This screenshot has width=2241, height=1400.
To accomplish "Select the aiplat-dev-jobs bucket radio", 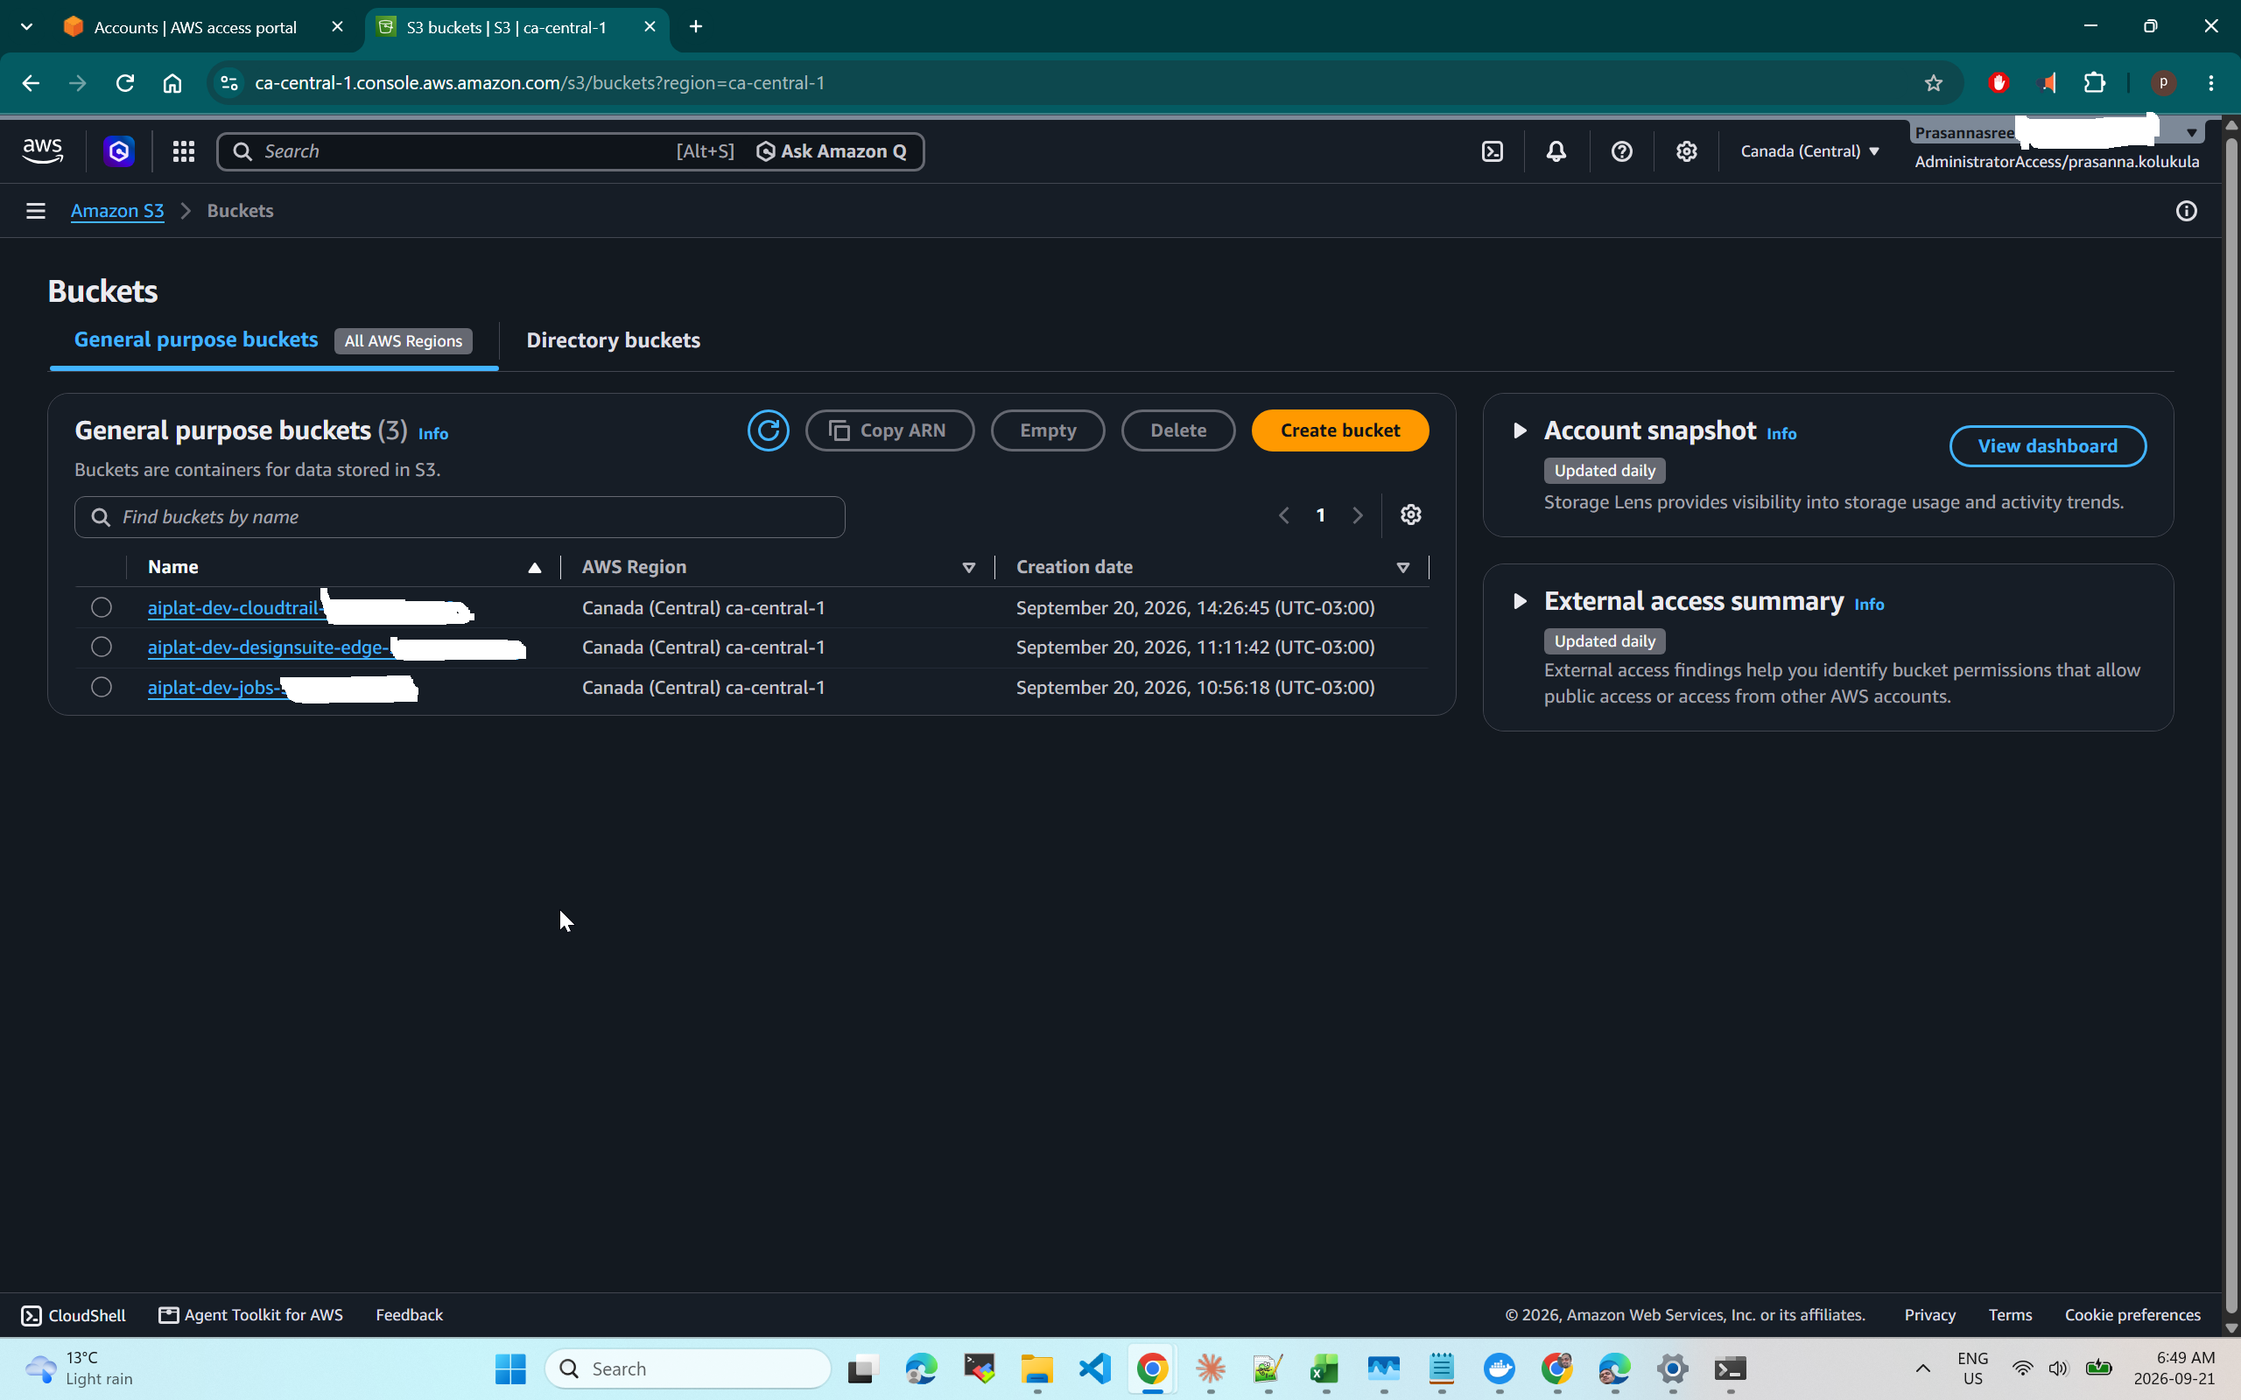I will (102, 686).
